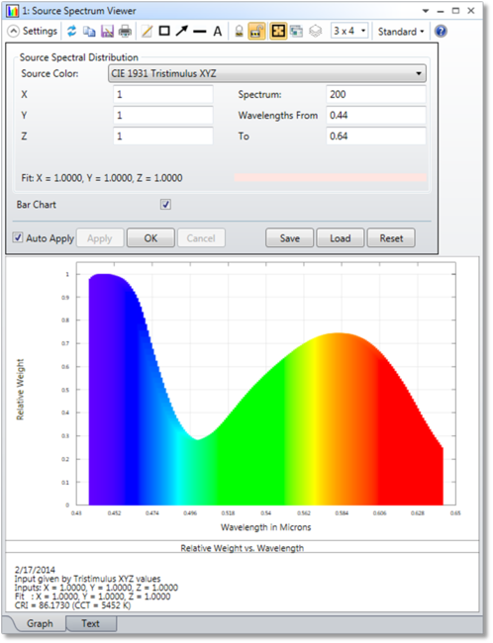This screenshot has width=493, height=643.
Task: Click the Load settings button
Action: [x=341, y=238]
